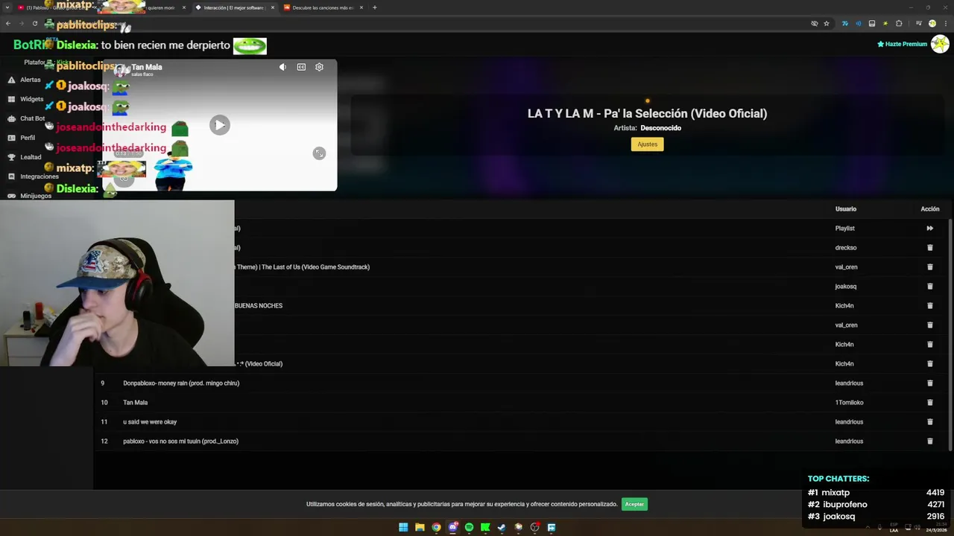The height and width of the screenshot is (536, 954).
Task: Click the Lealtad trophy icon
Action: 11,157
